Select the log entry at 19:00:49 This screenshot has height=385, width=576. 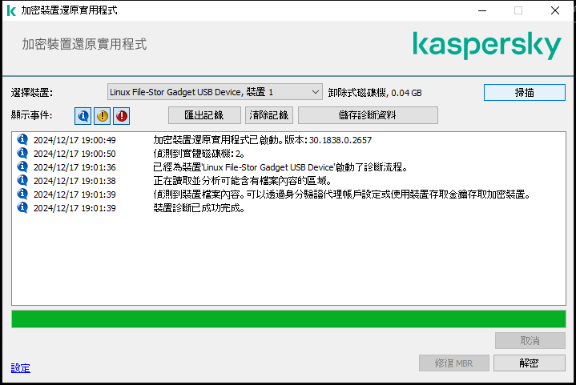click(x=288, y=140)
